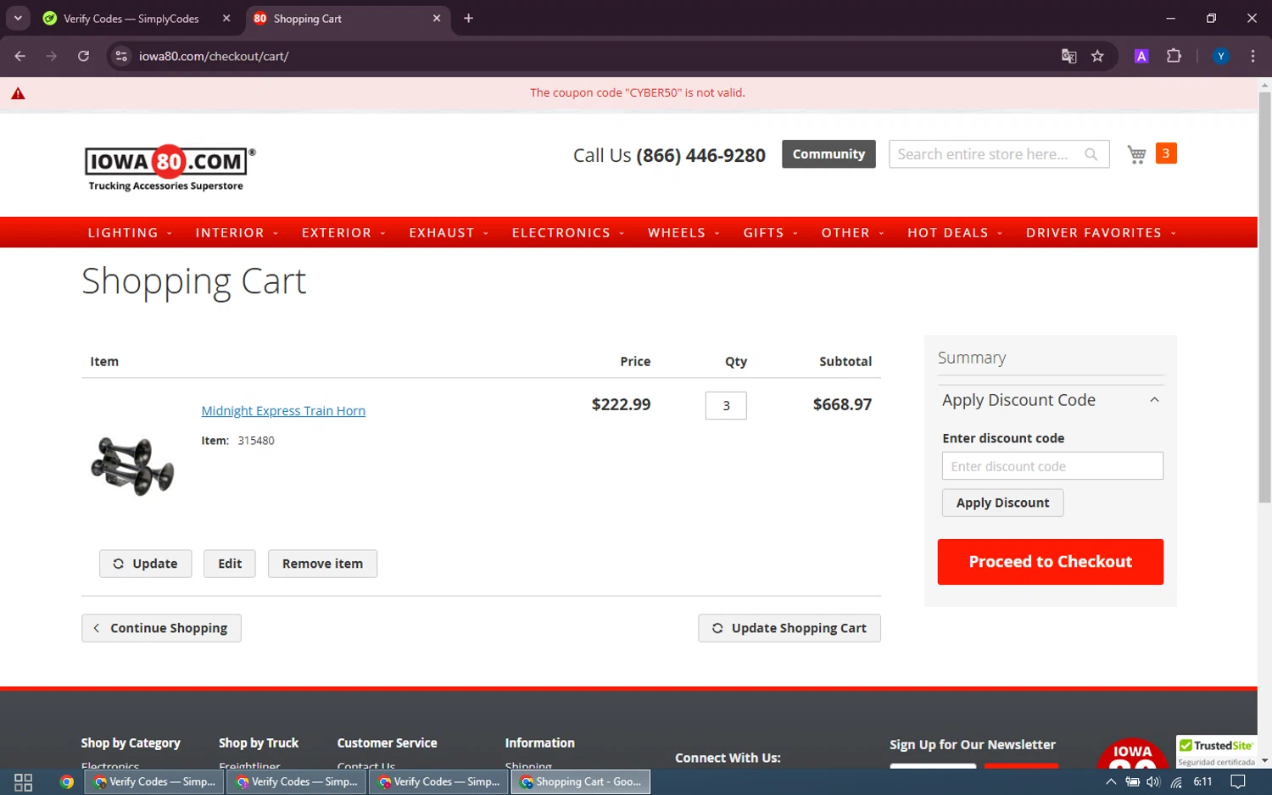This screenshot has height=795, width=1272.
Task: Click the subtotal $668.97
Action: click(x=842, y=404)
